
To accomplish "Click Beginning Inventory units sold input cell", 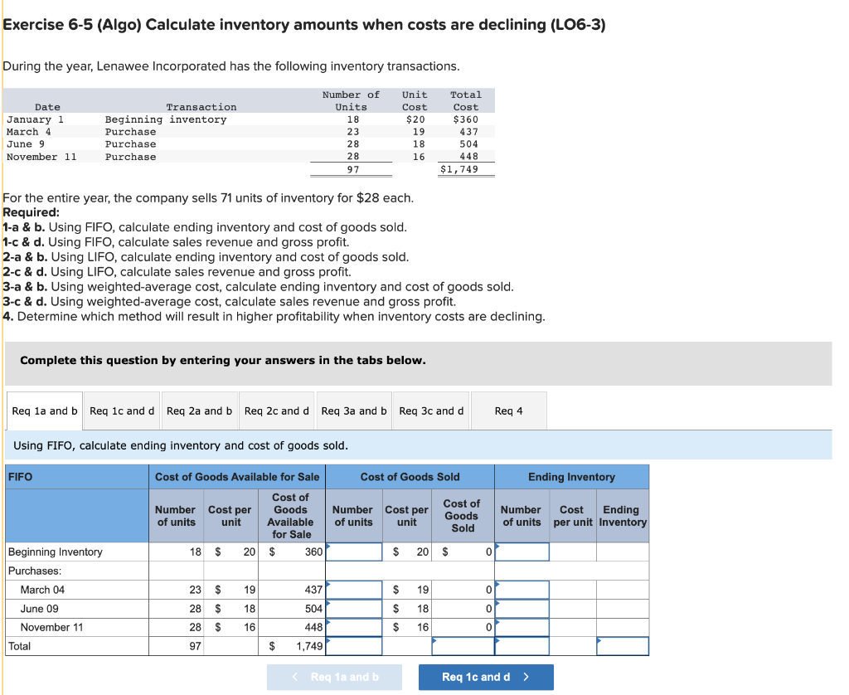I will tap(352, 551).
